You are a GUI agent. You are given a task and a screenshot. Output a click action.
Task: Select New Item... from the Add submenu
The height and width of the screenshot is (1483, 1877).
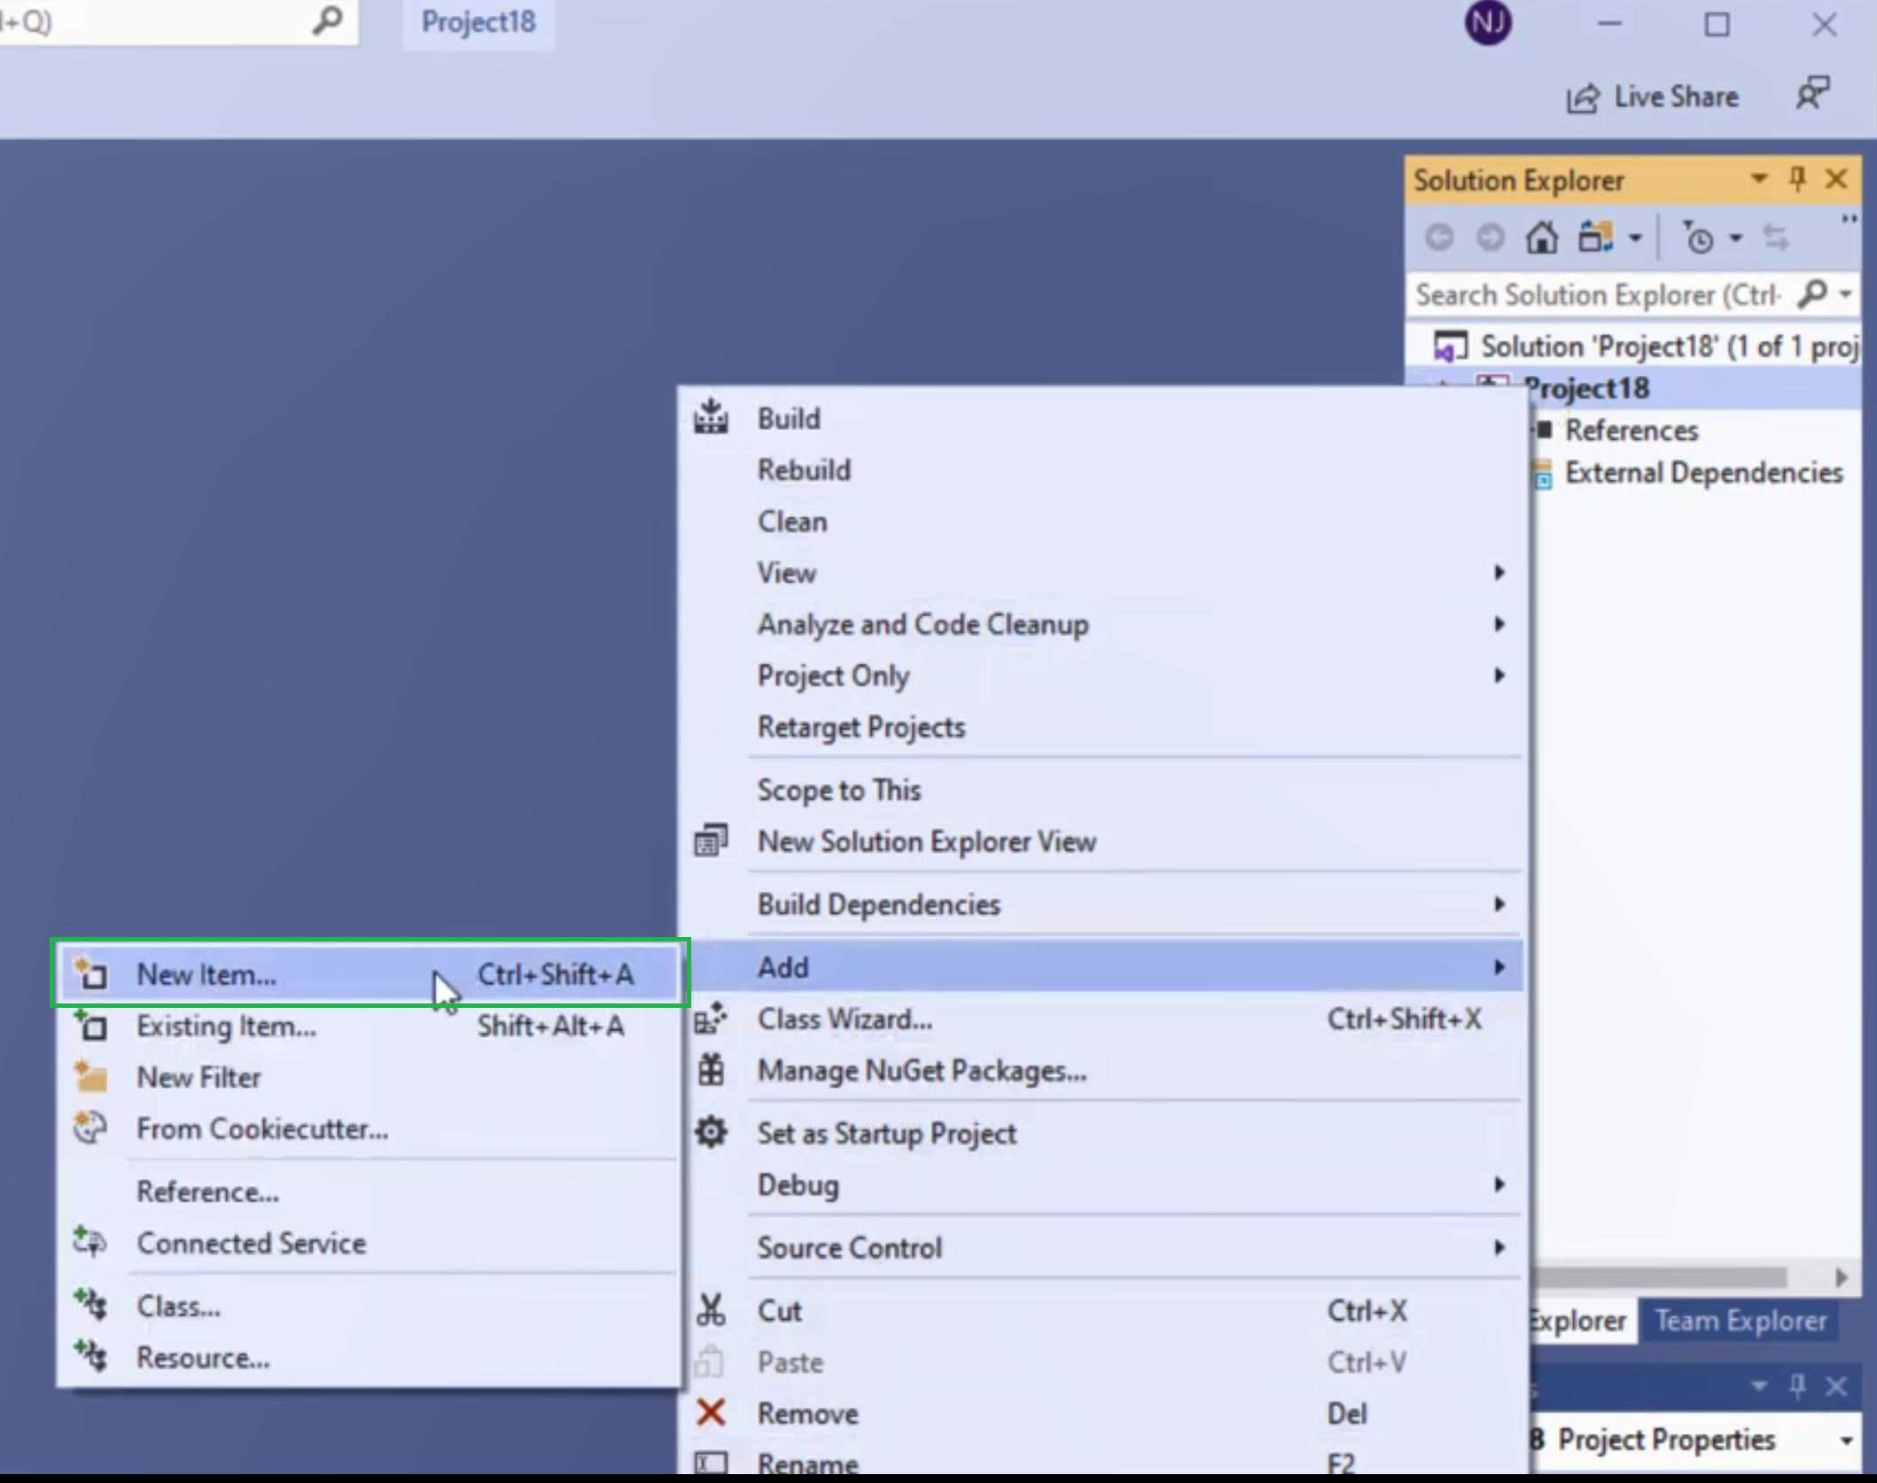[x=206, y=974]
